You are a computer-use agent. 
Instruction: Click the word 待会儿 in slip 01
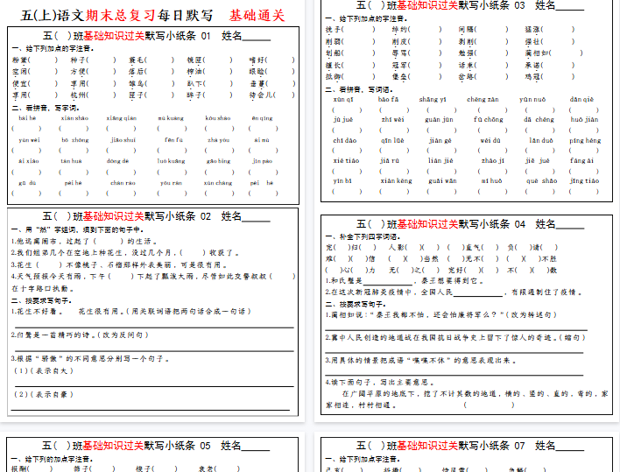259,95
